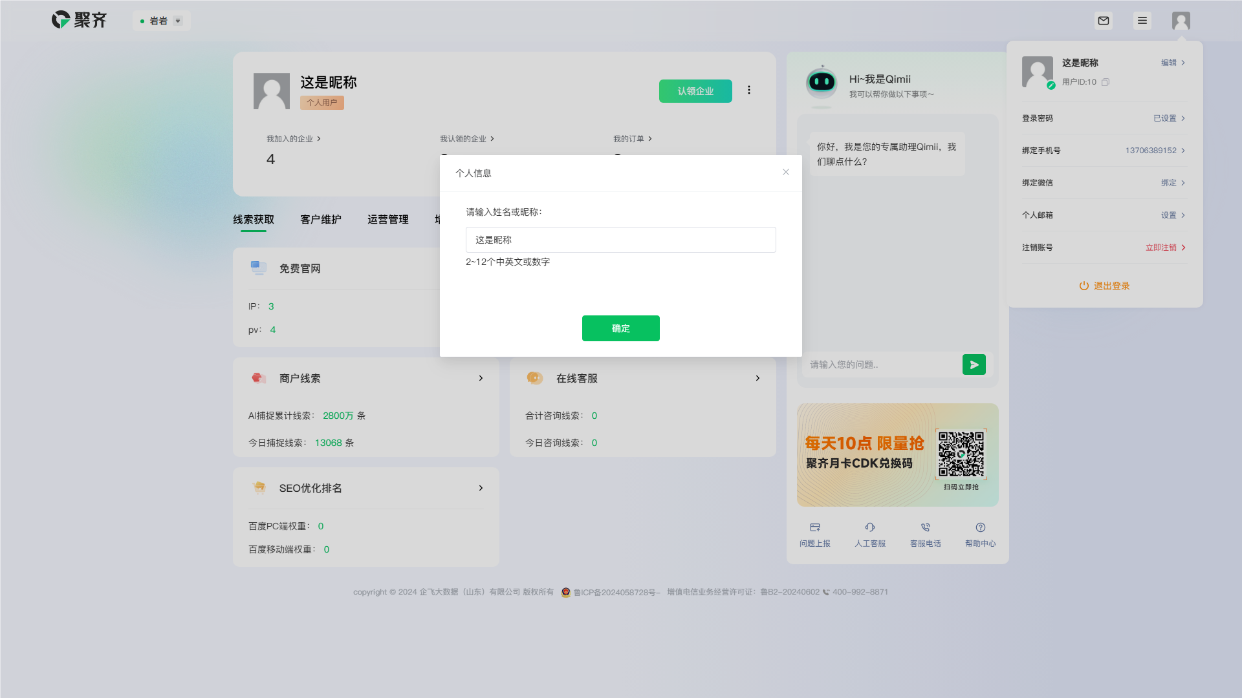
Task: Copy user ID with the copy icon
Action: 1106,82
